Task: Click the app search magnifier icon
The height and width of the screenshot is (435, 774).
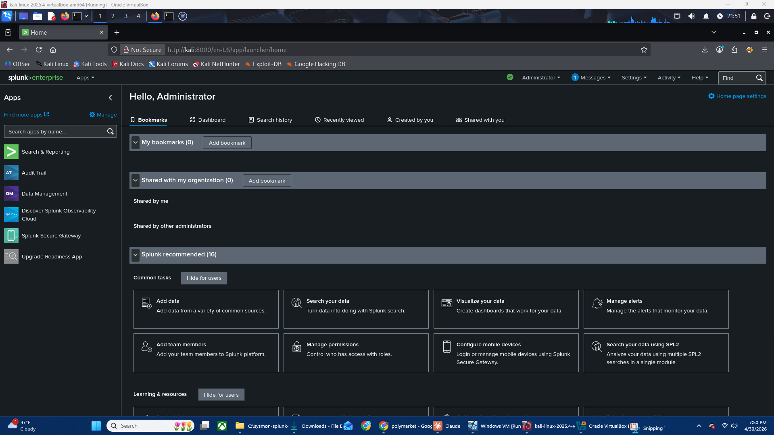Action: click(111, 131)
